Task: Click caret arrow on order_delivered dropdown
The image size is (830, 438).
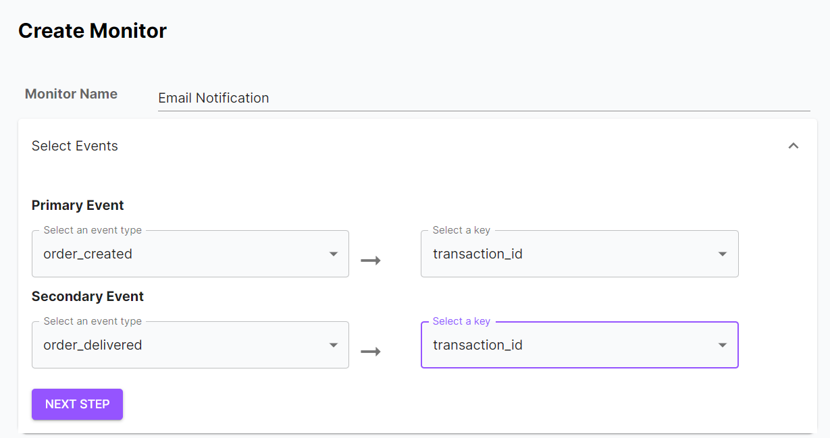Action: coord(333,345)
